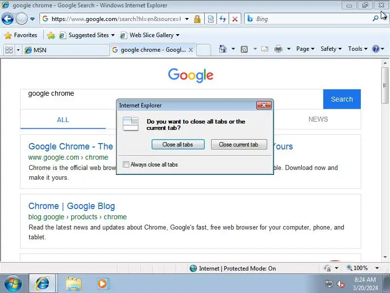Click the Print icon
The image size is (390, 293).
278,49
